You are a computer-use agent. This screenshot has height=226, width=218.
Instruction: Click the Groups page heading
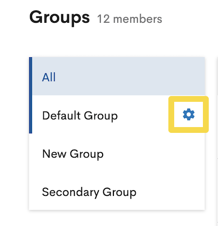click(x=59, y=17)
